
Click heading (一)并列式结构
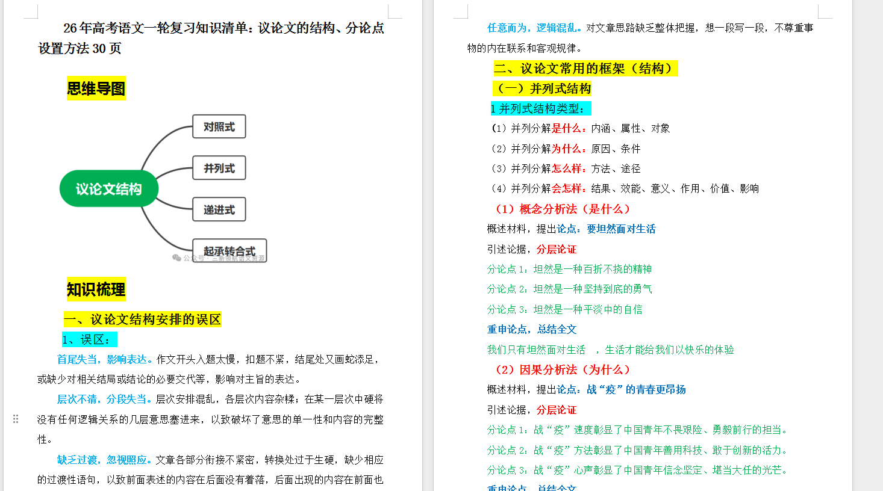click(x=542, y=88)
